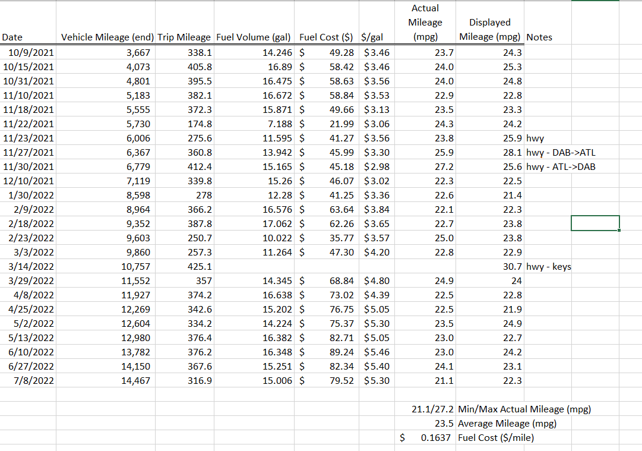Click the 'hwy' note for 11/23/2021

[535, 138]
